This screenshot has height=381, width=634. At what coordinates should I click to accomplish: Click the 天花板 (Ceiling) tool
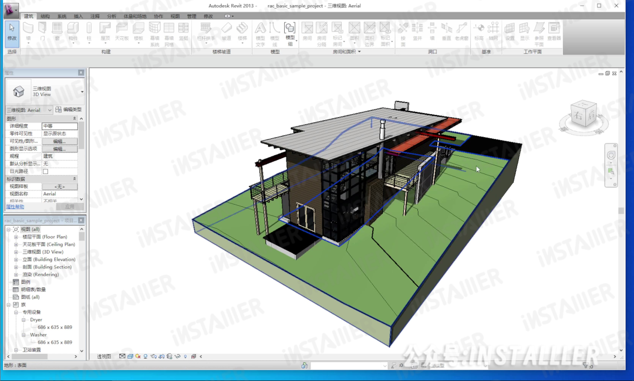click(x=122, y=32)
